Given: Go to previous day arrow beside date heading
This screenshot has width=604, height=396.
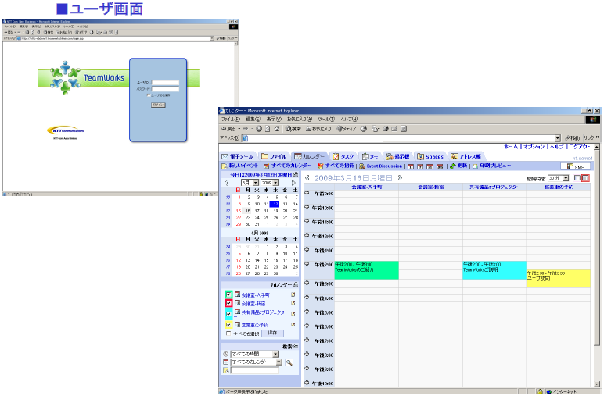Looking at the screenshot, I should pos(307,178).
